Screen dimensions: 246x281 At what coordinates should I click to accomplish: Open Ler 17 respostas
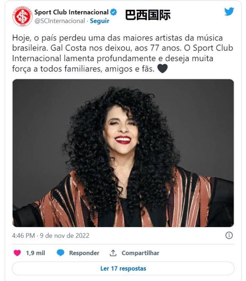[x=123, y=268]
